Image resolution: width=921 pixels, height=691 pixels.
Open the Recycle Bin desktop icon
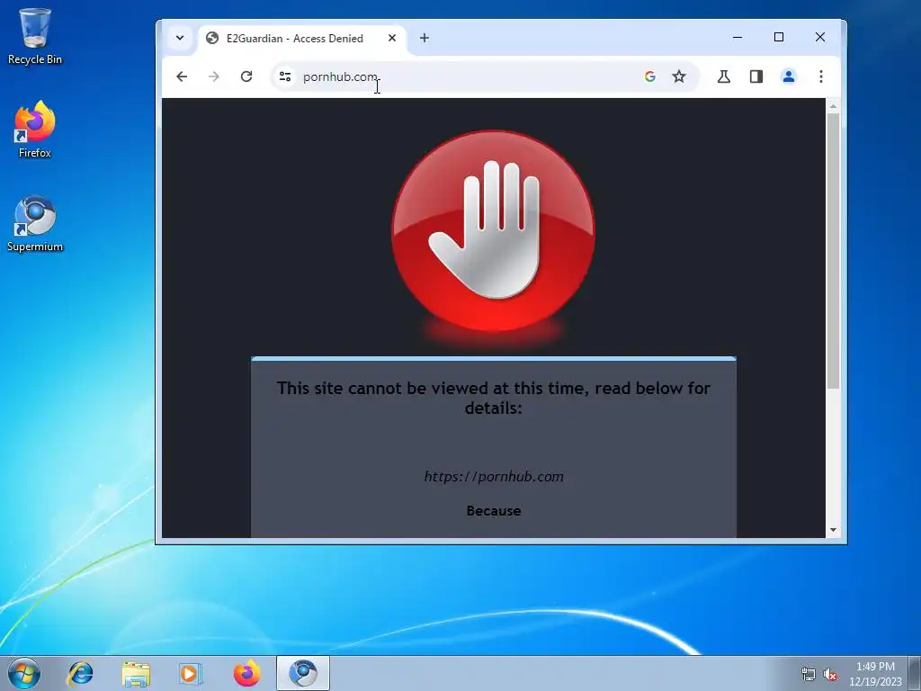[x=35, y=35]
